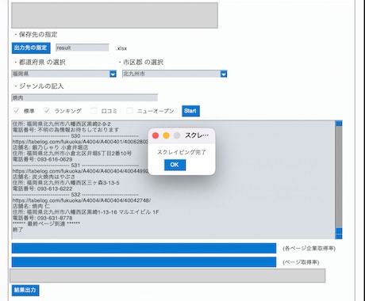Click the スクレイピング完了 message text
The image size is (365, 301).
[182, 152]
